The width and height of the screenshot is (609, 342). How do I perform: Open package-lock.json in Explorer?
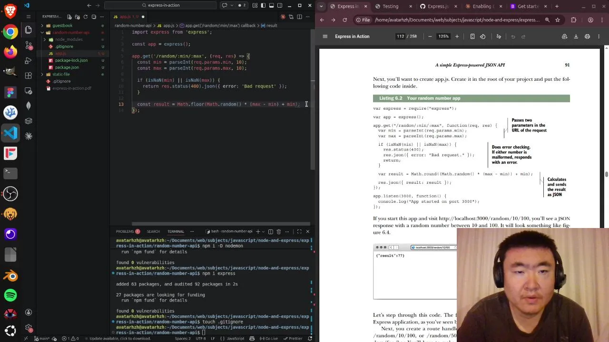71,60
